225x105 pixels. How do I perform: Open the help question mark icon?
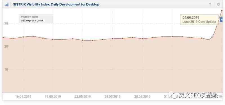click(x=210, y=5)
